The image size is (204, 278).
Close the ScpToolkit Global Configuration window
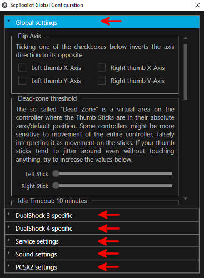197,5
